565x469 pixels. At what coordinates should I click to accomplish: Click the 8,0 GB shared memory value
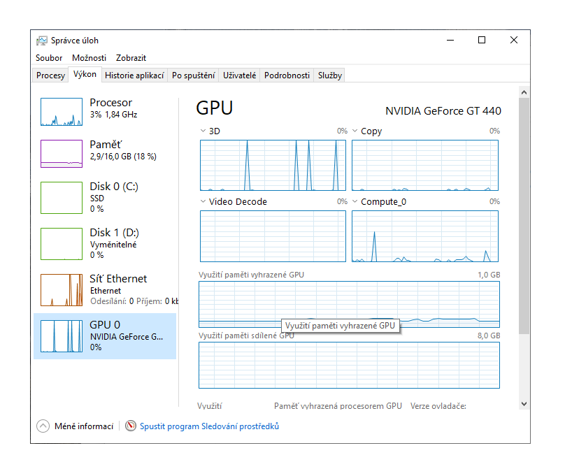489,335
